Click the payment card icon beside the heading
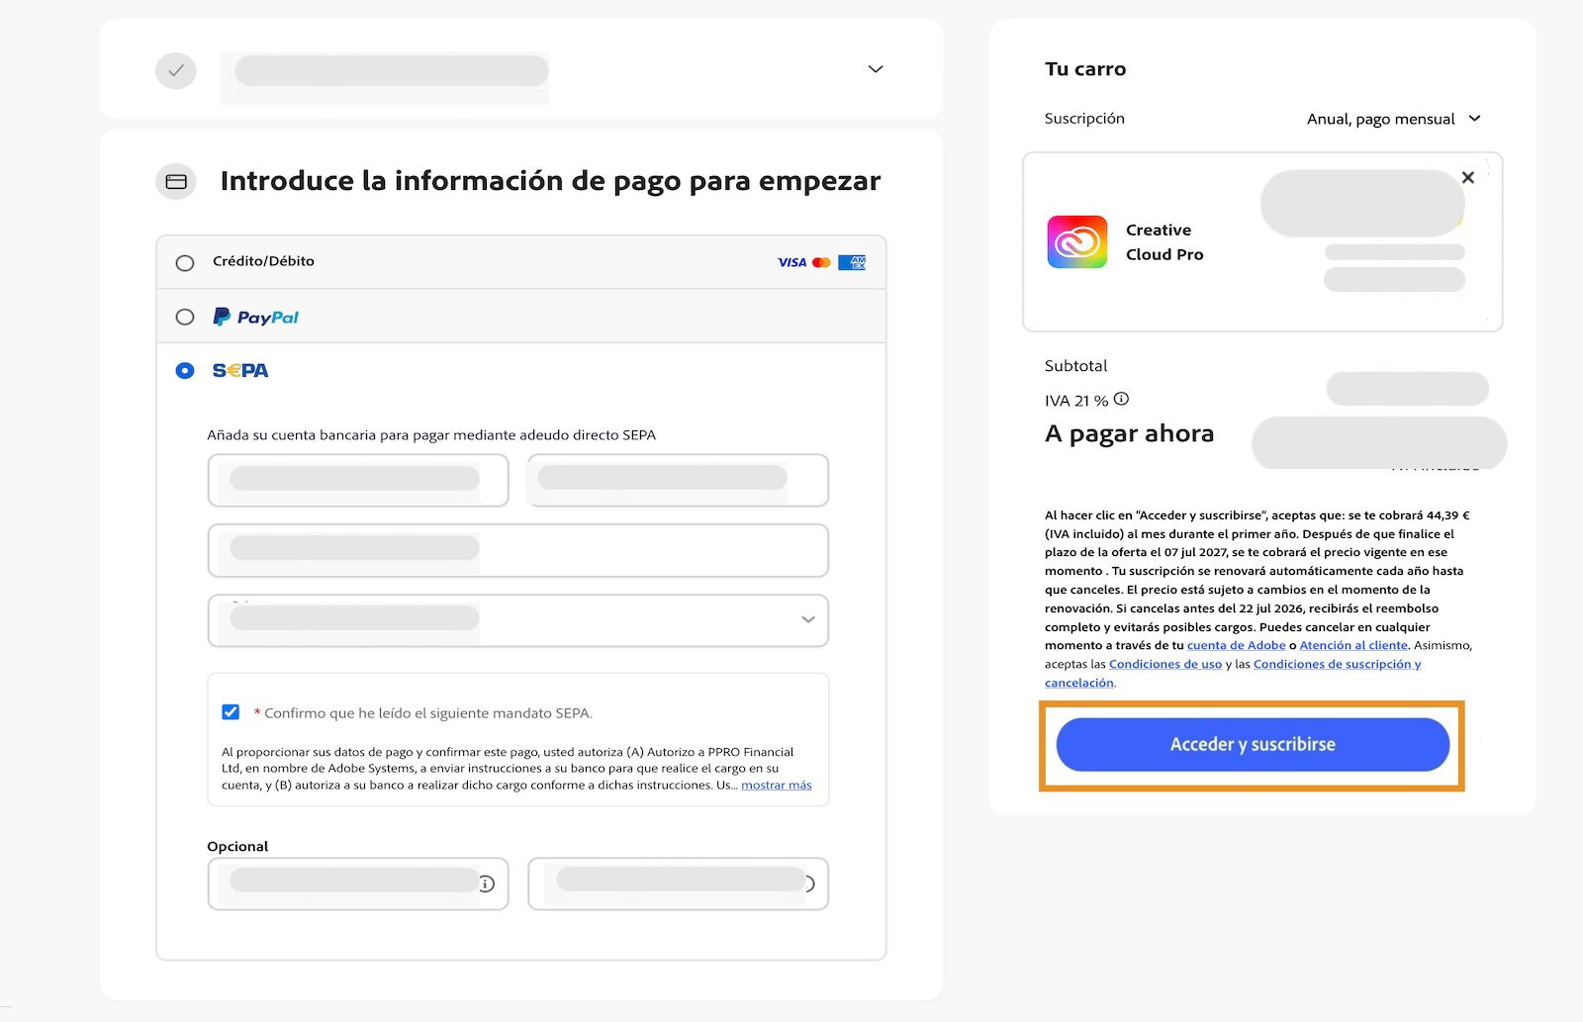Image resolution: width=1583 pixels, height=1022 pixels. (x=176, y=181)
